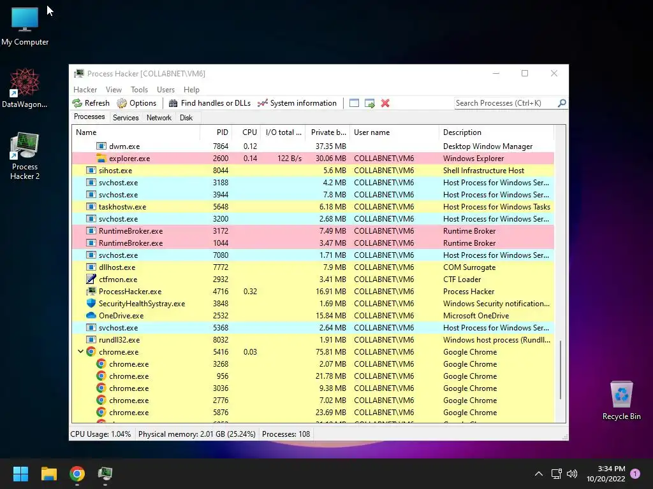Screen dimensions: 653x489
Task: Click the Process Hacker title bar icon
Action: pos(78,74)
